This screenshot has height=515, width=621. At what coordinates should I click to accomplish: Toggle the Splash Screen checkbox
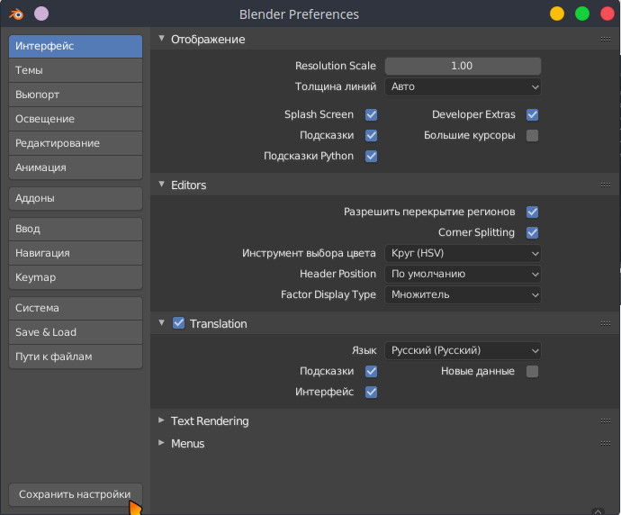point(371,115)
